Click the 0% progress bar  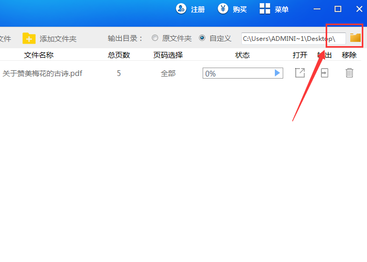pyautogui.click(x=243, y=73)
